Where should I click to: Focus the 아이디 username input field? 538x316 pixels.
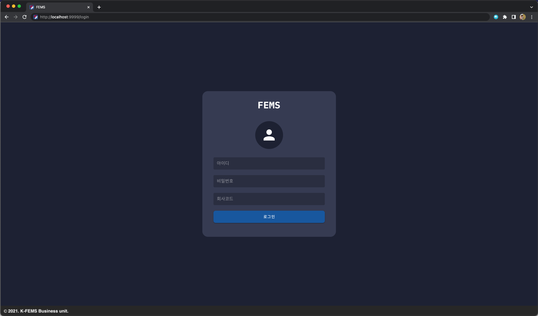point(269,163)
